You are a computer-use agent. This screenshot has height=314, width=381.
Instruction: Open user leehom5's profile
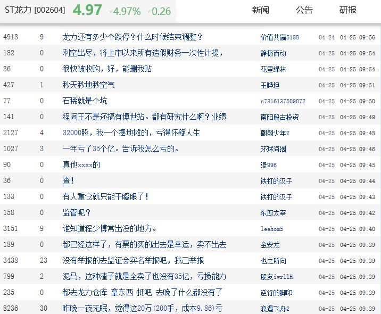click(271, 229)
